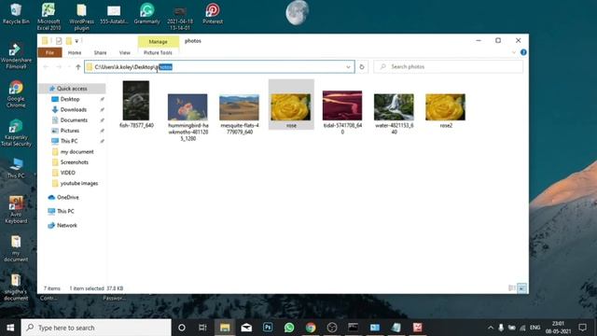The image size is (597, 336).
Task: Open File Explorer in the taskbar
Action: (x=225, y=328)
